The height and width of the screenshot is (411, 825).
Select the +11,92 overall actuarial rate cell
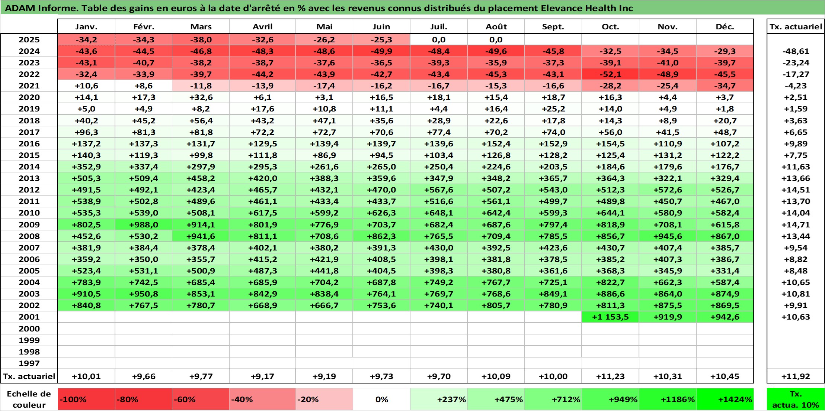(x=796, y=376)
